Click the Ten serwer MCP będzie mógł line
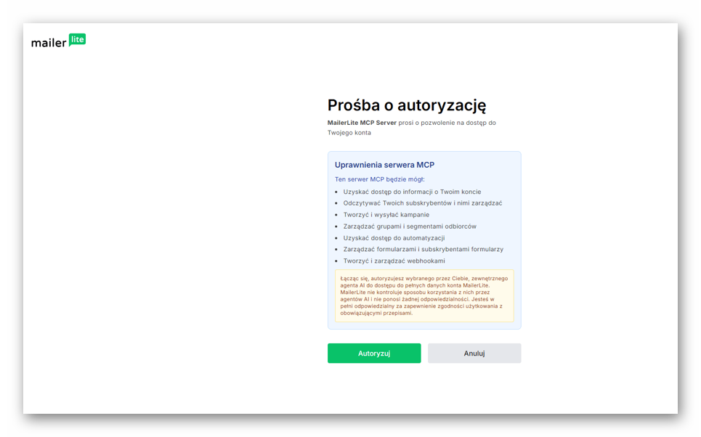The height and width of the screenshot is (437, 701). [380, 179]
